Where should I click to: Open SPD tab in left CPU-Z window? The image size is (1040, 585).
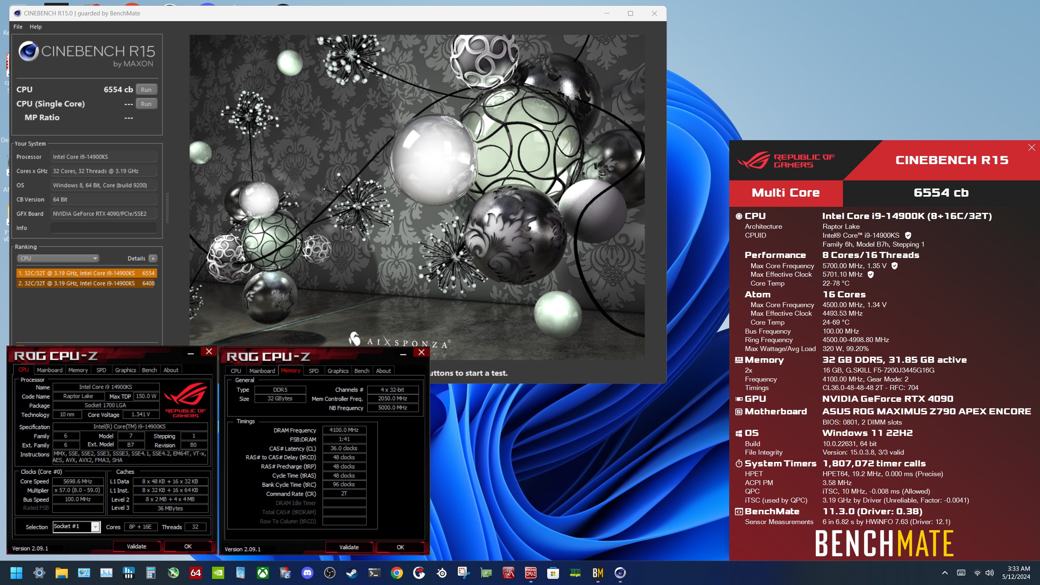pos(101,370)
